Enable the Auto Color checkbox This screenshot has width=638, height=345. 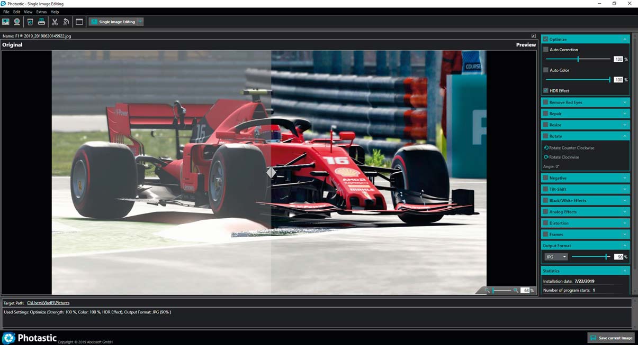pyautogui.click(x=546, y=70)
